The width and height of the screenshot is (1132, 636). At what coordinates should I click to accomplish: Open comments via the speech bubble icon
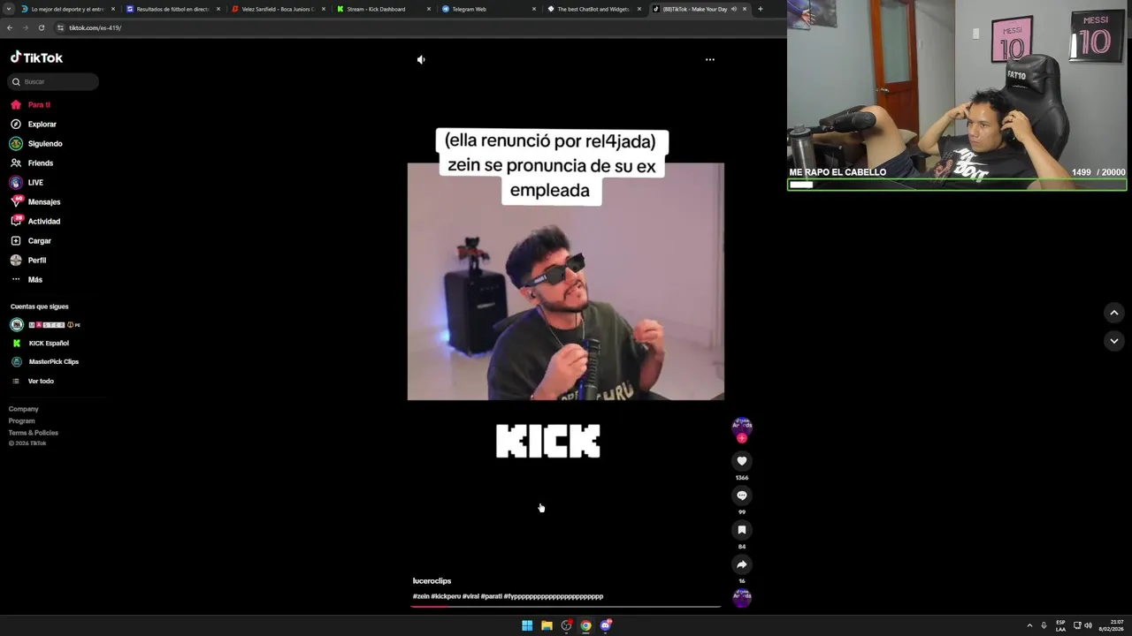[742, 496]
